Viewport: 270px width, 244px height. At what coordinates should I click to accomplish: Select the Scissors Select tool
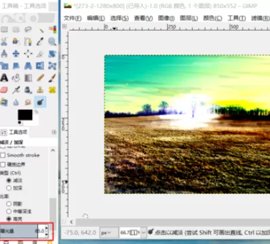coord(4,41)
